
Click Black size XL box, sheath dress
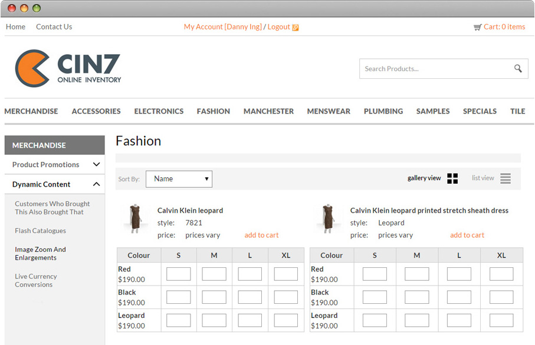pos(501,297)
